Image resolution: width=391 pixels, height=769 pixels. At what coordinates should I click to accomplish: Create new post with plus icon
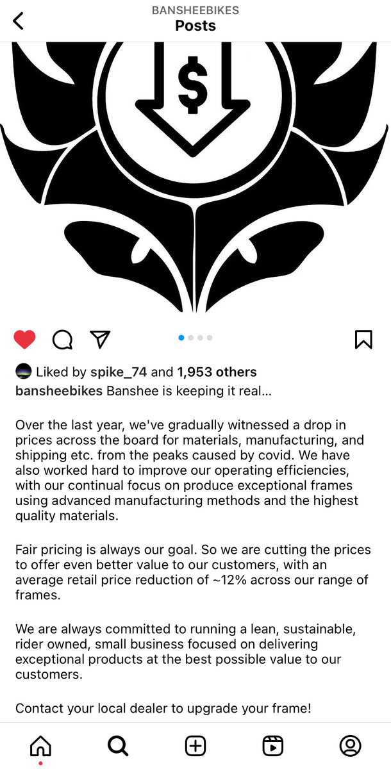tap(195, 745)
